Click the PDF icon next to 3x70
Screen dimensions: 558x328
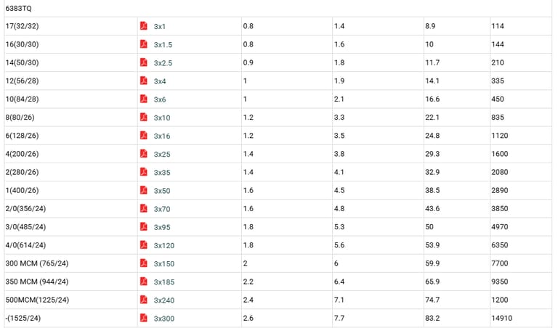[144, 208]
